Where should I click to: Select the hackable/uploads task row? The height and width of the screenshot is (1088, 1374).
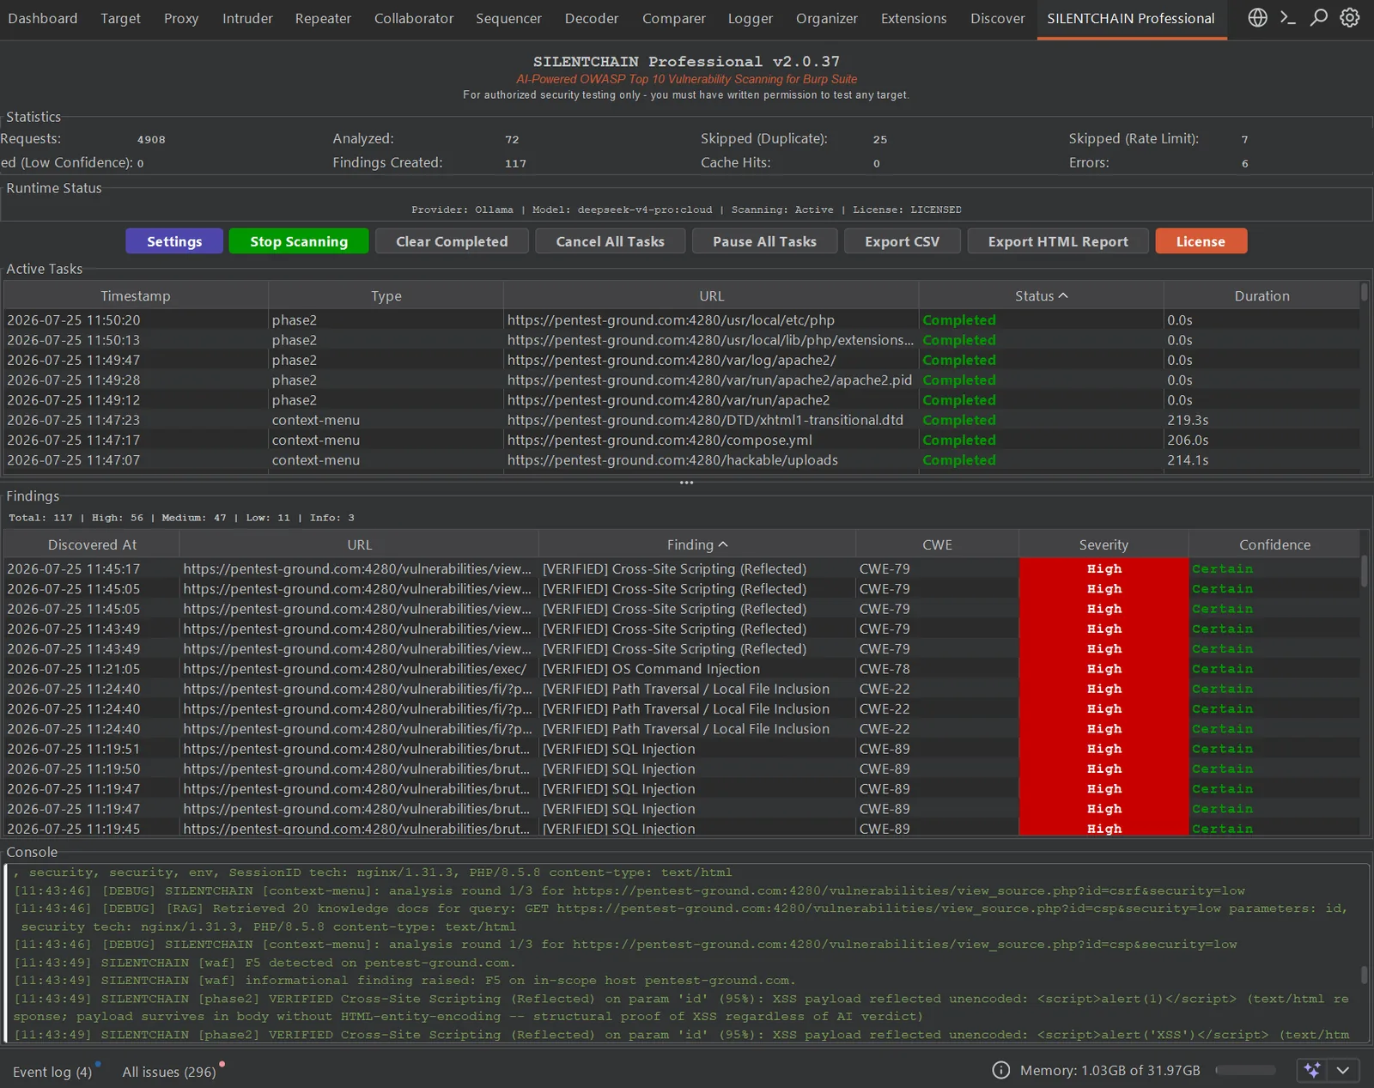tap(682, 460)
